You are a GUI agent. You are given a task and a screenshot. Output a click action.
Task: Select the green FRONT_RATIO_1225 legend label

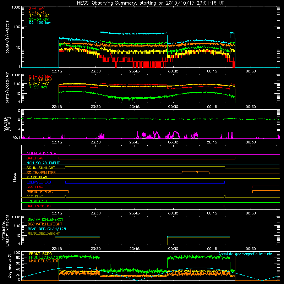46,257
